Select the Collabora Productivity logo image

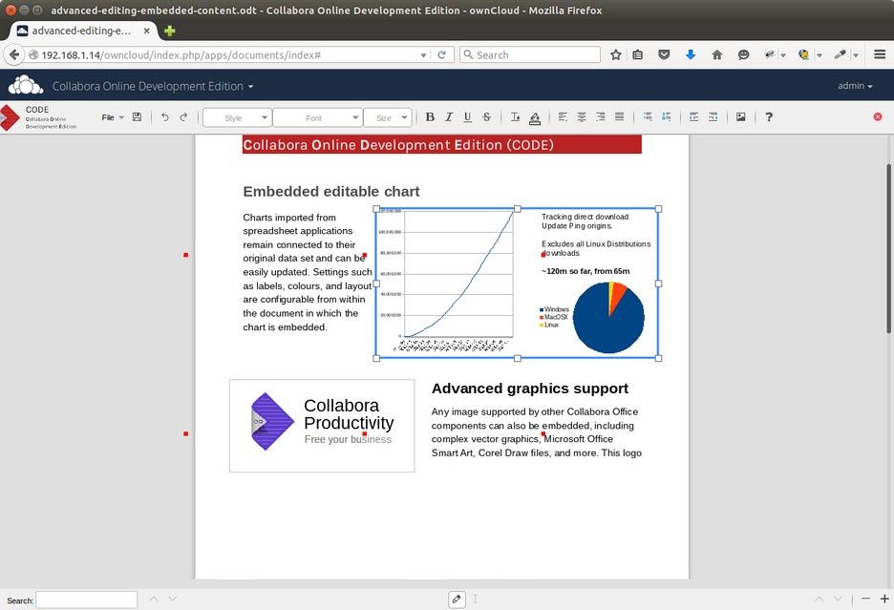322,426
